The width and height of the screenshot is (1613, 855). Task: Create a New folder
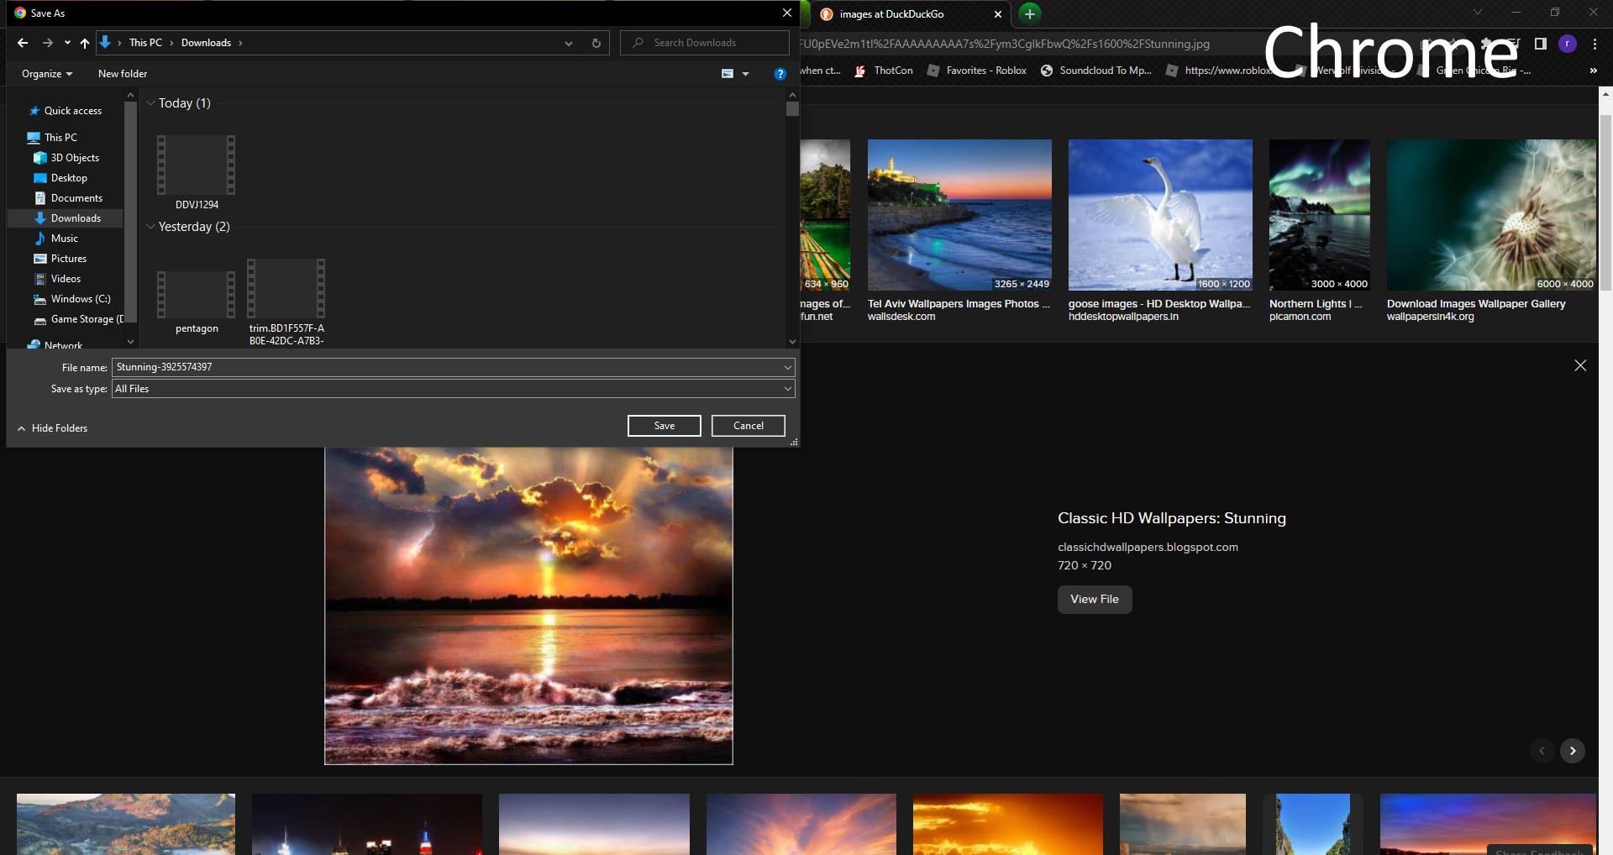tap(123, 74)
